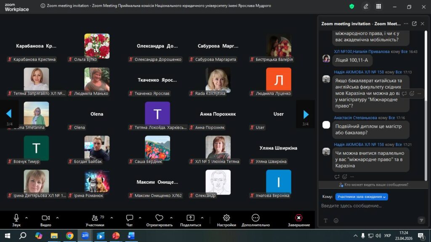Pop out the chat panel into a window

[414, 24]
